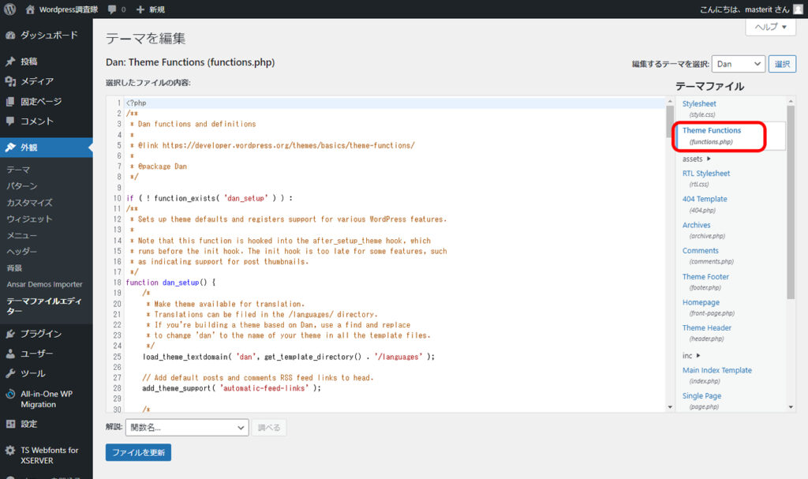Open the 設定 settings icon

click(10, 424)
